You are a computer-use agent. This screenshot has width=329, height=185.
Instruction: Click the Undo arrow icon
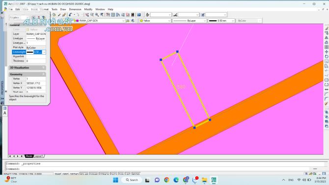click(x=70, y=15)
